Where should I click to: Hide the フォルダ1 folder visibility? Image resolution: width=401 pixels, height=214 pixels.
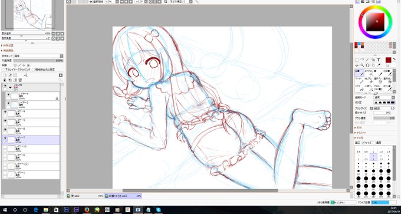(x=5, y=85)
